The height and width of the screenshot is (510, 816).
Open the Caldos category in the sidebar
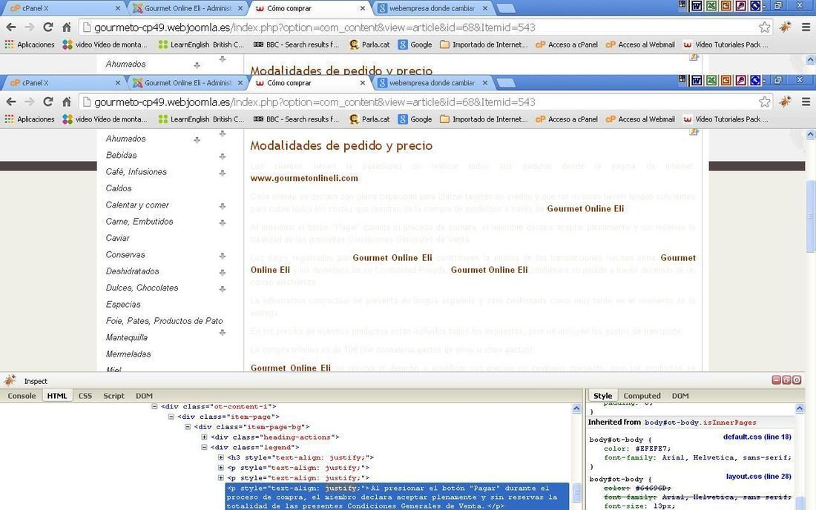click(119, 188)
